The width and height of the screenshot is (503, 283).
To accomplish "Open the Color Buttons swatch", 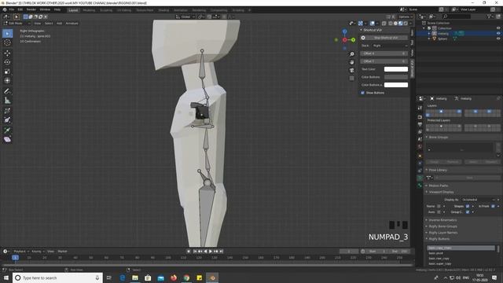I will click(396, 77).
